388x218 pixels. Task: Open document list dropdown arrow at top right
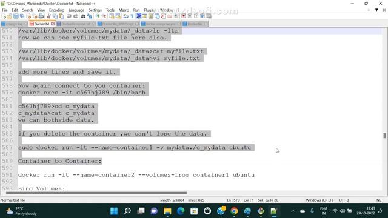point(376,10)
